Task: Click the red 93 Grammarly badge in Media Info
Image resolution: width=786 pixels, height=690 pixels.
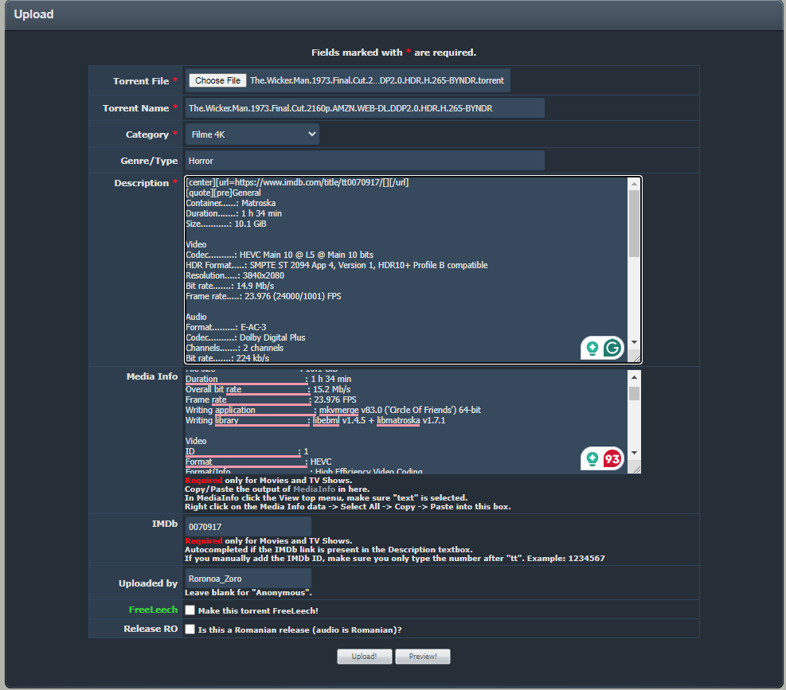Action: coord(612,458)
